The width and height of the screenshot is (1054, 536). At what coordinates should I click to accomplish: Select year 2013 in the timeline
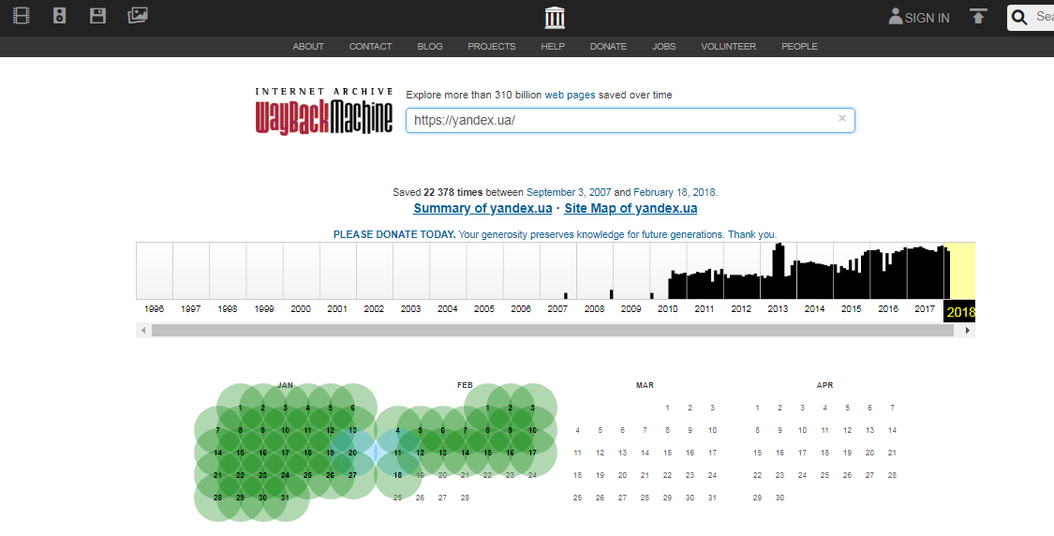tap(778, 308)
